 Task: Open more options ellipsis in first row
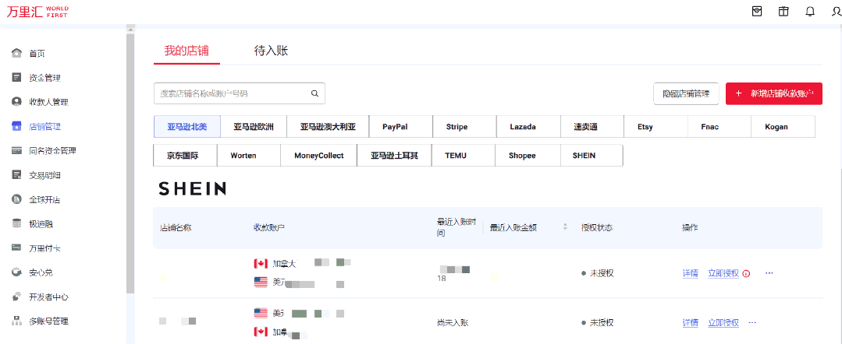coord(769,273)
